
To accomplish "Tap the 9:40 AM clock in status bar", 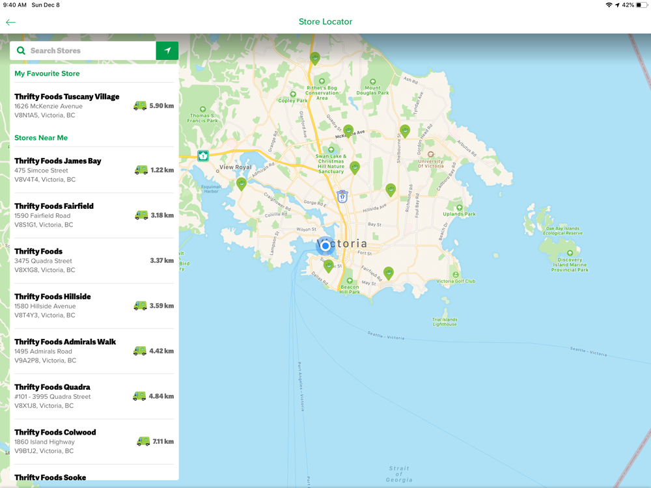I will pyautogui.click(x=15, y=5).
